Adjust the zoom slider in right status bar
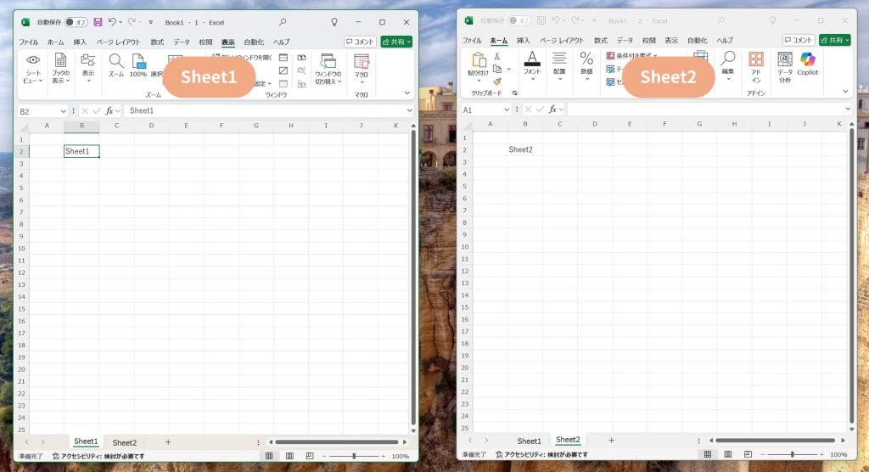The image size is (869, 472). pos(793,454)
